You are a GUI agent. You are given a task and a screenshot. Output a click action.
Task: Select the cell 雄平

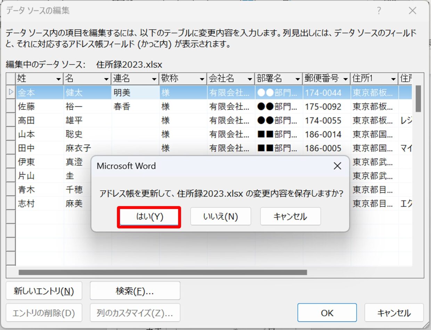coord(88,121)
